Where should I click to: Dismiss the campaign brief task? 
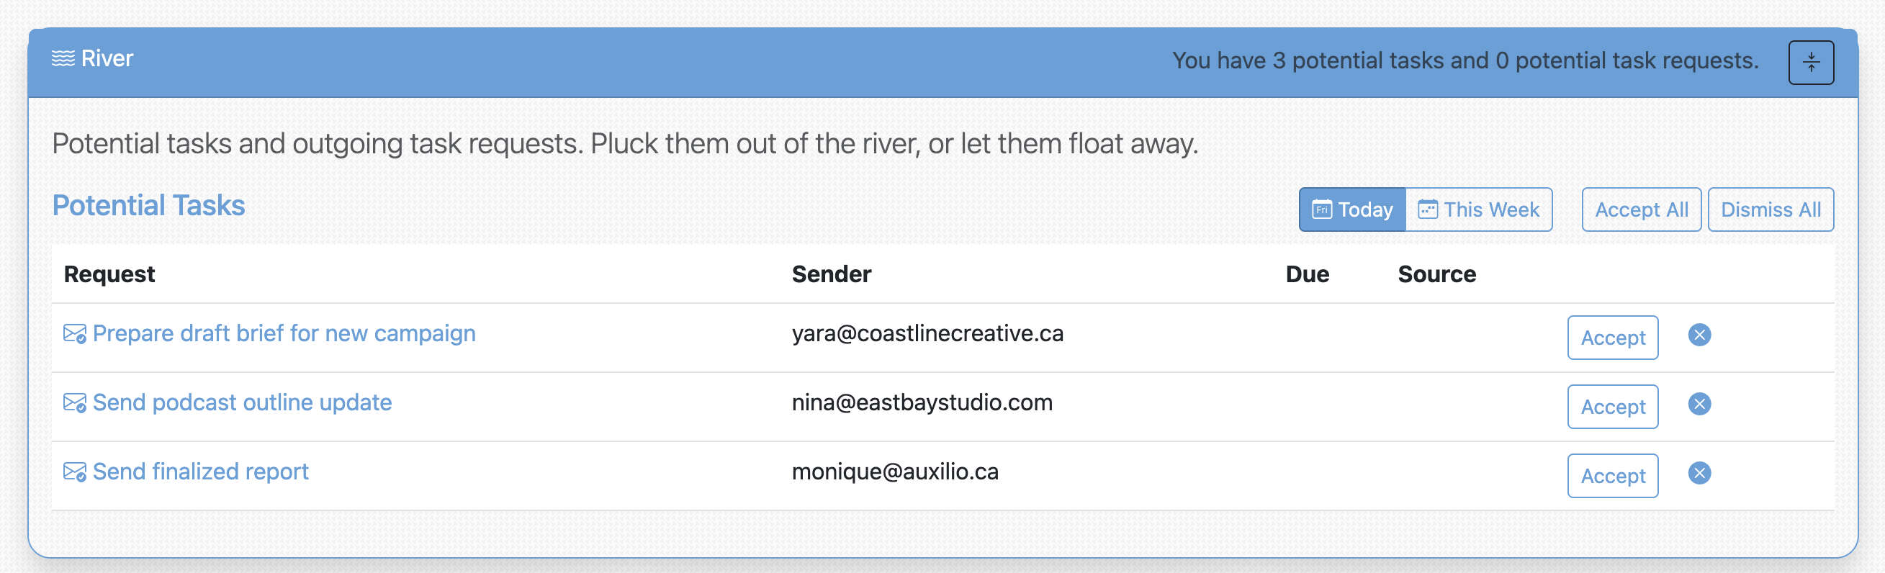click(x=1699, y=335)
